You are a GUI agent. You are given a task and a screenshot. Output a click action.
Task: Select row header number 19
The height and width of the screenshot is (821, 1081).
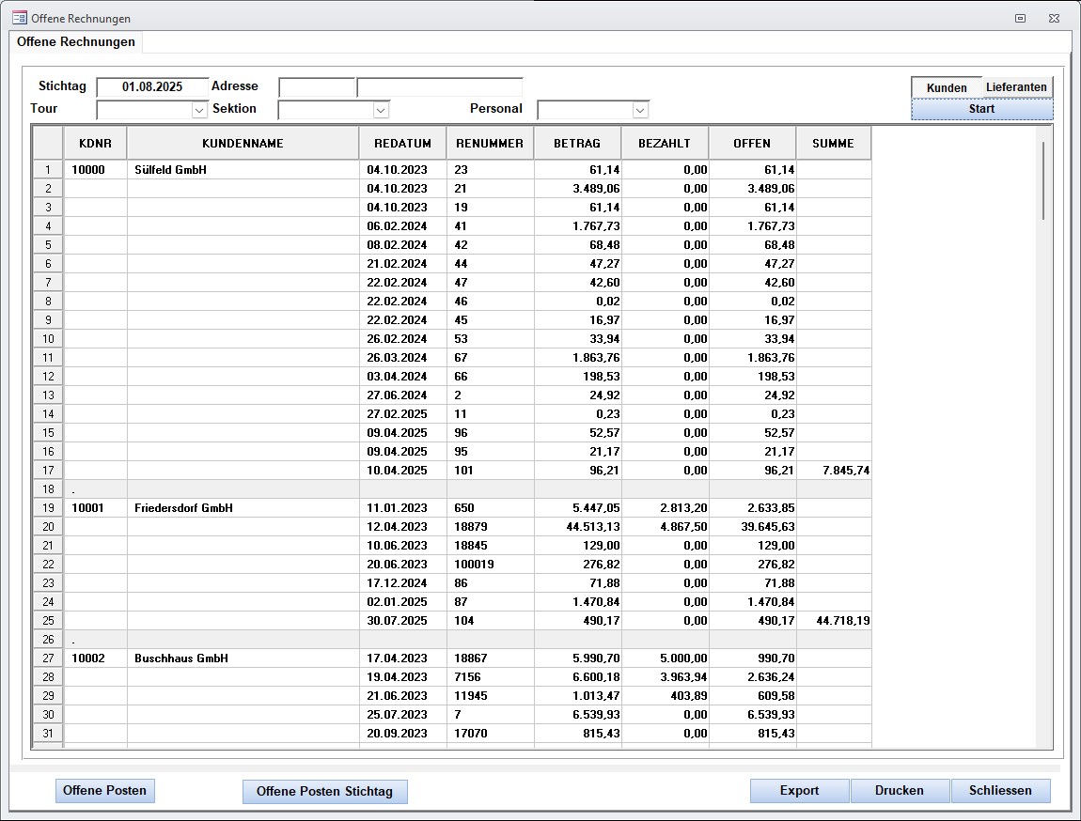point(48,508)
